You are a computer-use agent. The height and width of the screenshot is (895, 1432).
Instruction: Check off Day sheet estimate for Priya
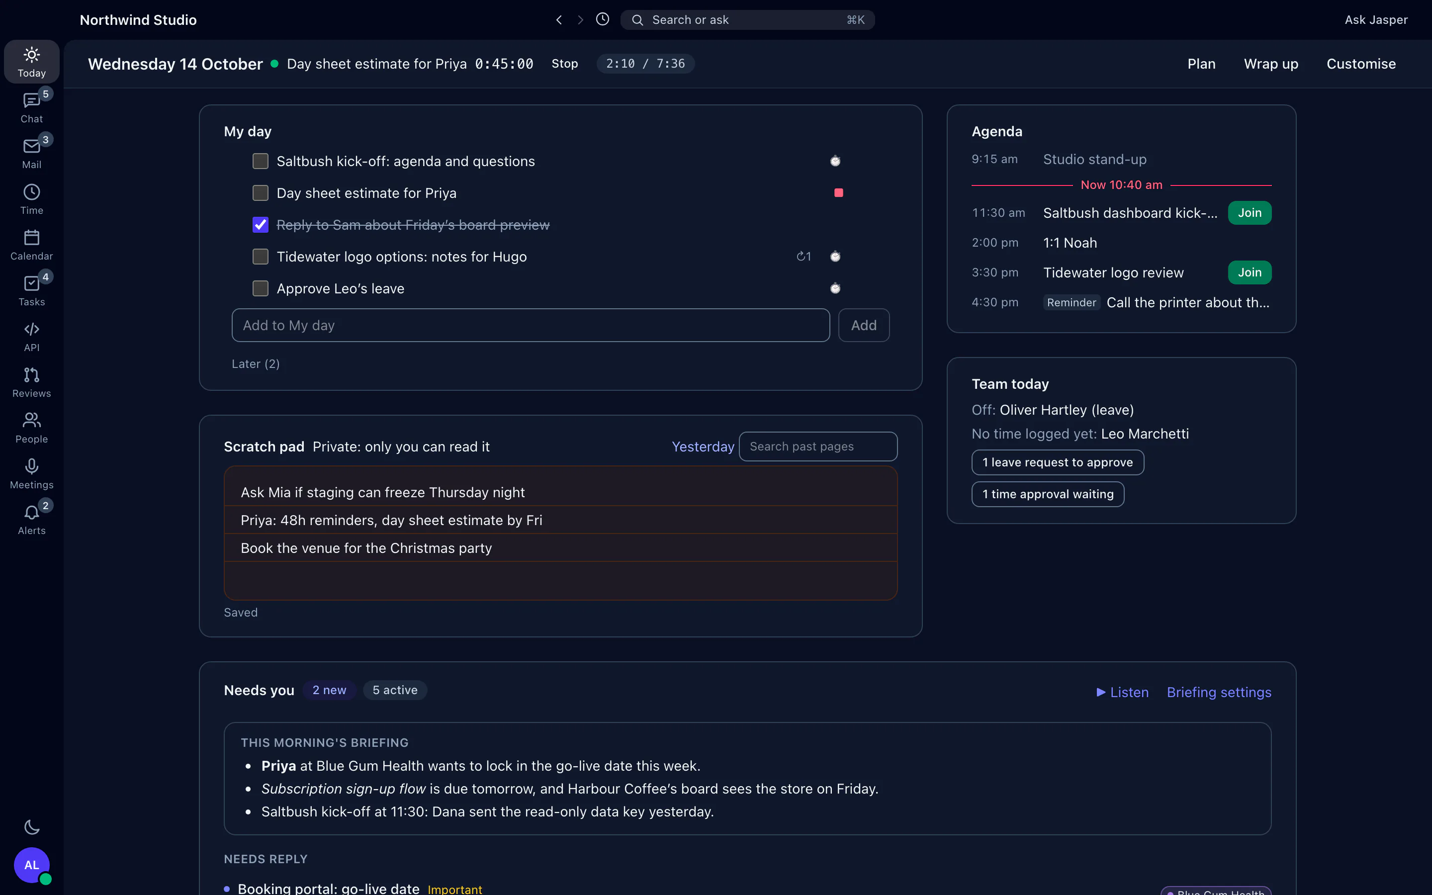pyautogui.click(x=261, y=193)
